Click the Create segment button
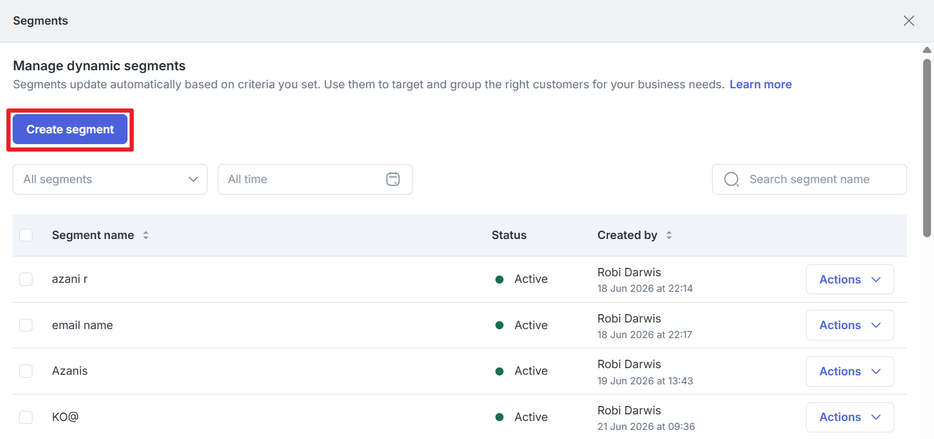The image size is (934, 439). pyautogui.click(x=70, y=129)
